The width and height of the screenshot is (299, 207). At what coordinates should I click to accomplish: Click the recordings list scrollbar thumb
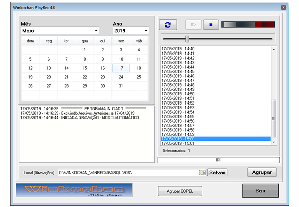coord(274,119)
